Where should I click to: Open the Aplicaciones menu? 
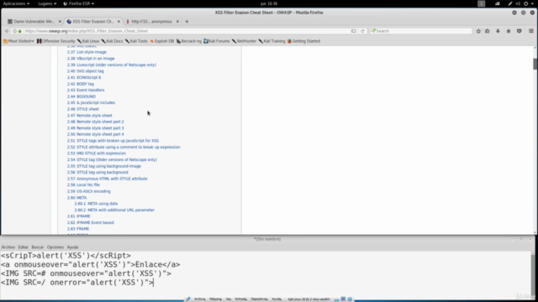click(16, 3)
